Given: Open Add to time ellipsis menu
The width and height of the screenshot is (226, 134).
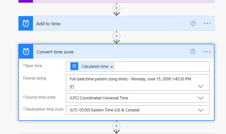Looking at the screenshot, I should tap(207, 23).
